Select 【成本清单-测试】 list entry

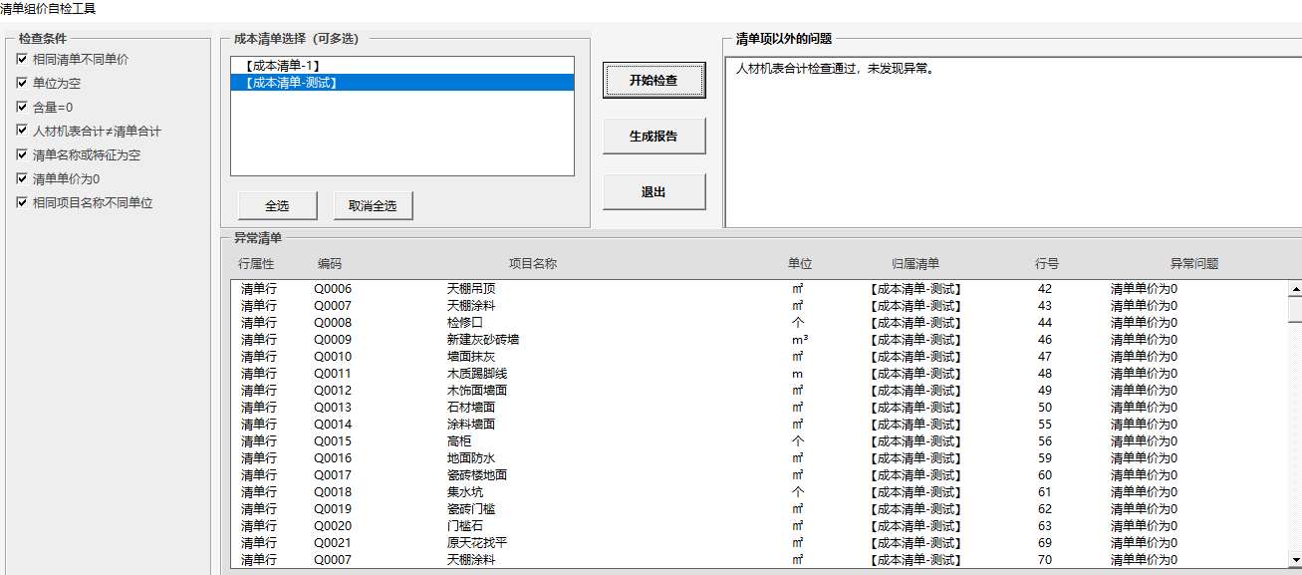tap(402, 83)
